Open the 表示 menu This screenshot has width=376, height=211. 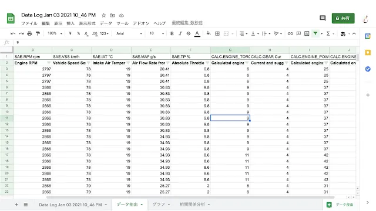(58, 23)
